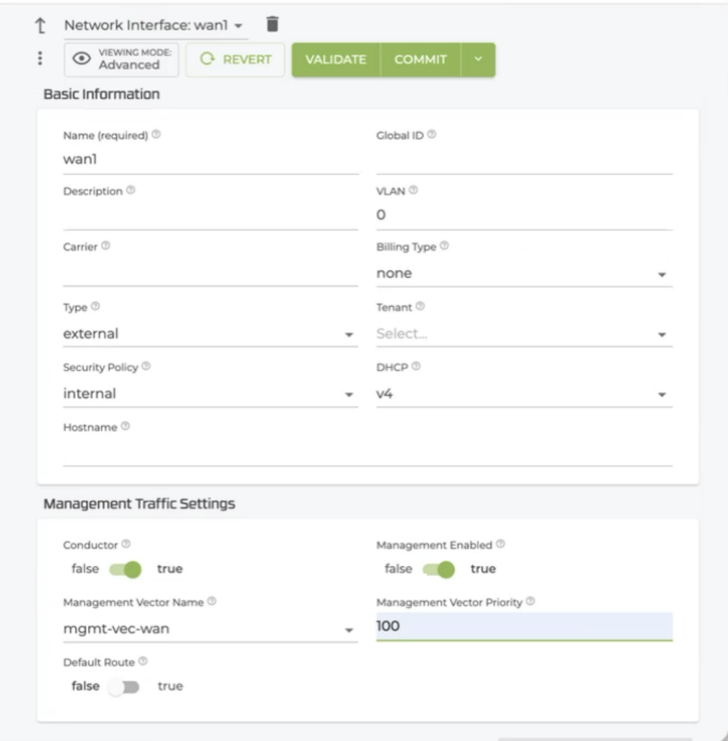This screenshot has width=728, height=741.
Task: Click the Basic Information section heading
Action: [x=102, y=94]
